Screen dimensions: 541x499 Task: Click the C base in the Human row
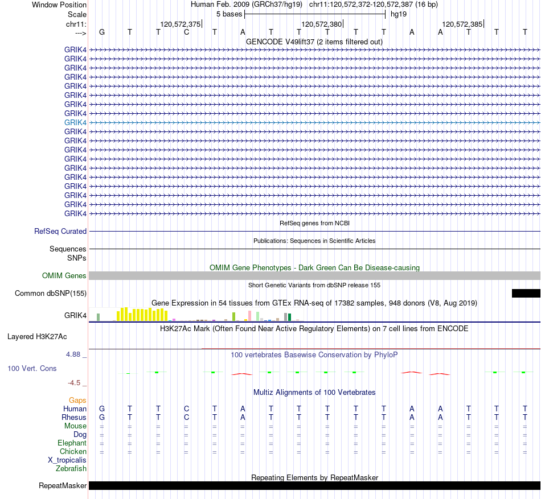click(186, 409)
